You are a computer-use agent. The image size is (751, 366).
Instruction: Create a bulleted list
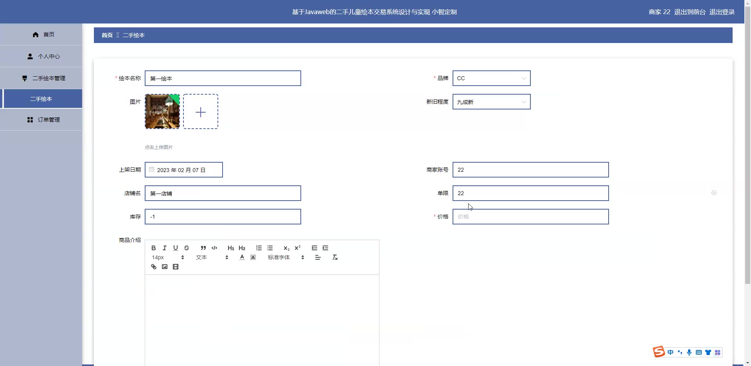click(x=270, y=248)
